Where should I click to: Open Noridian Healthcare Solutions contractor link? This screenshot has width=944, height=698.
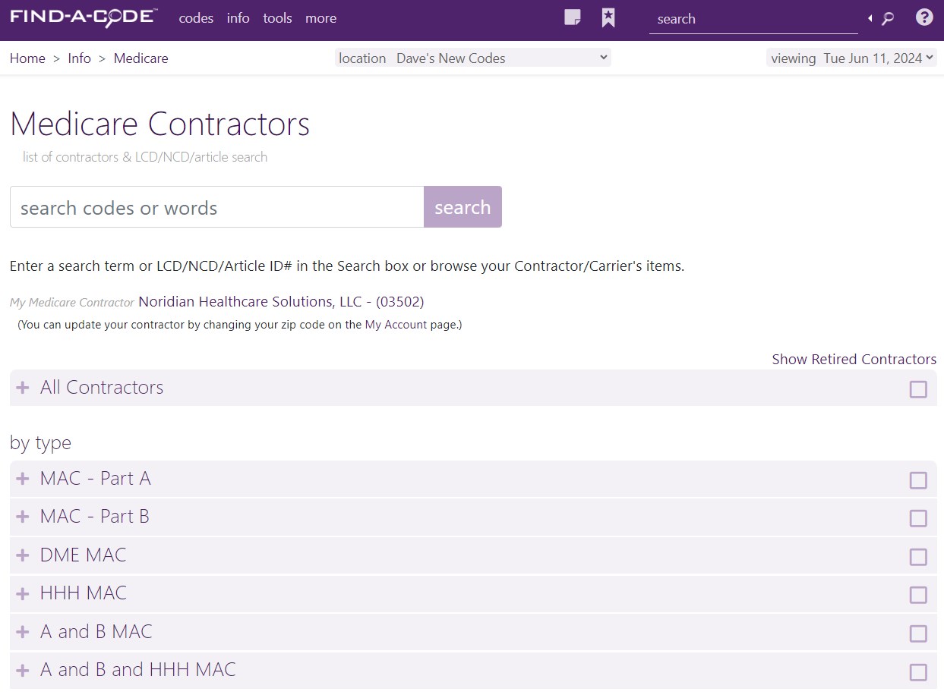[x=281, y=302]
